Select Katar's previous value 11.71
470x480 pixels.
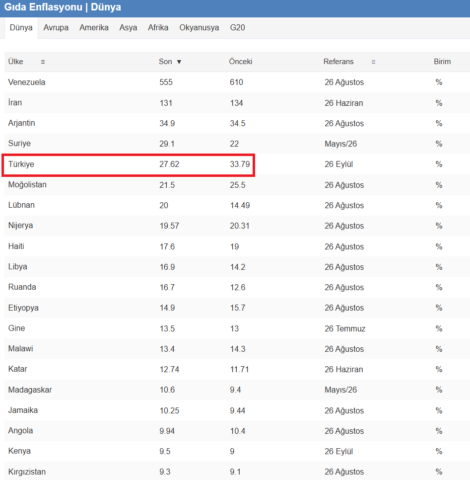click(x=239, y=370)
